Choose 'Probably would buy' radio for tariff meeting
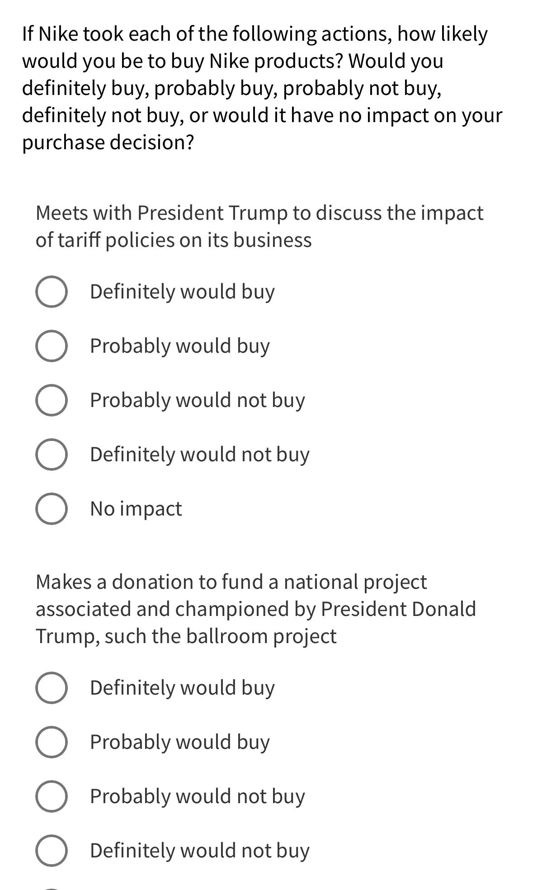533x890 pixels. [52, 346]
